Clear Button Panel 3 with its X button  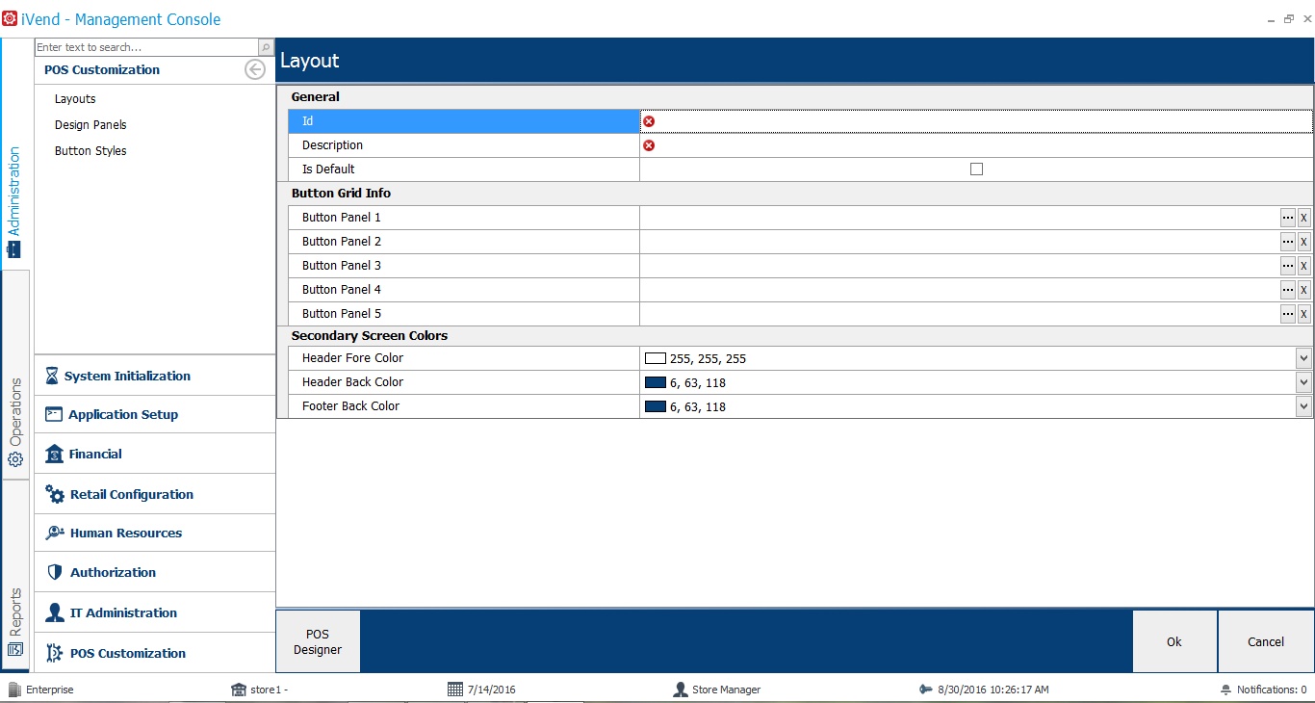coord(1304,266)
